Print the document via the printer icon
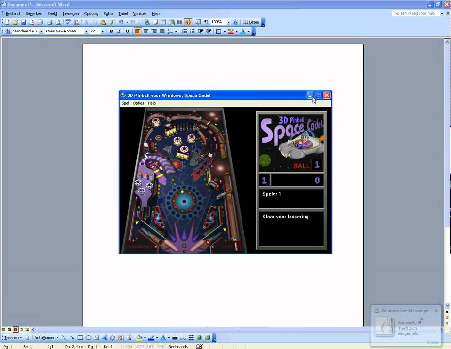This screenshot has width=451, height=349. coord(50,22)
